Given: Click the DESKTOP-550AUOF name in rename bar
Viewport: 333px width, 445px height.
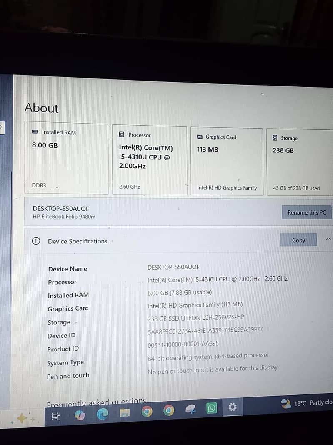Looking at the screenshot, I should pyautogui.click(x=61, y=209).
